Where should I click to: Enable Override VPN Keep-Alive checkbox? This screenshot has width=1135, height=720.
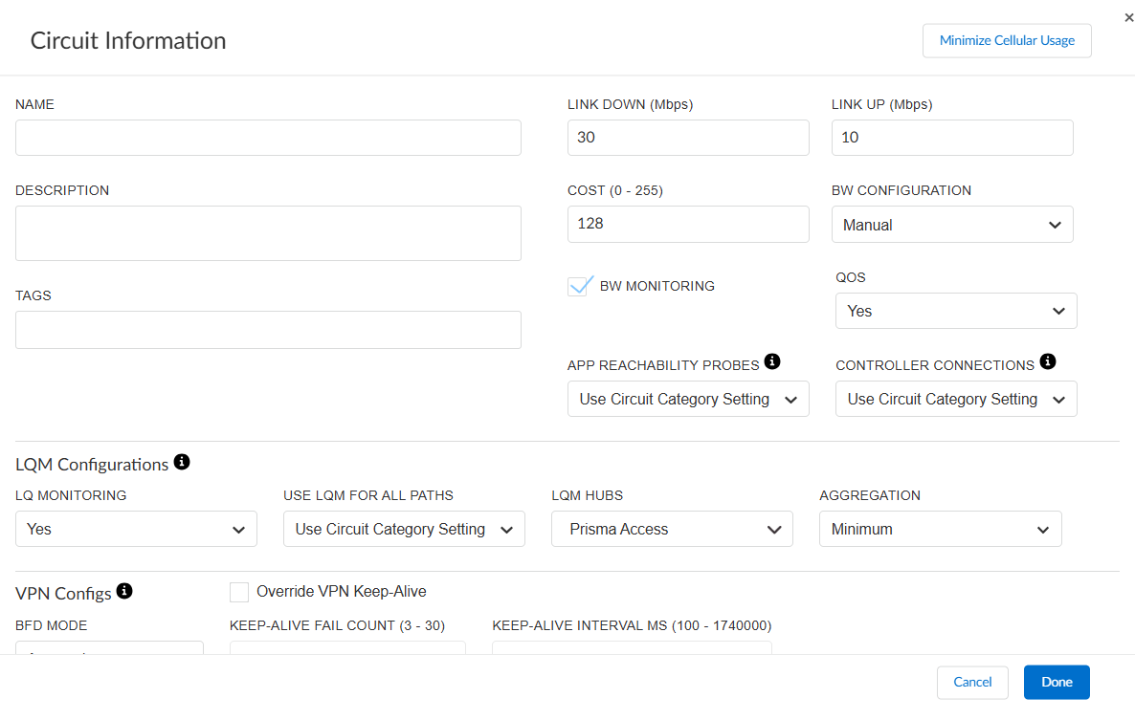(239, 592)
